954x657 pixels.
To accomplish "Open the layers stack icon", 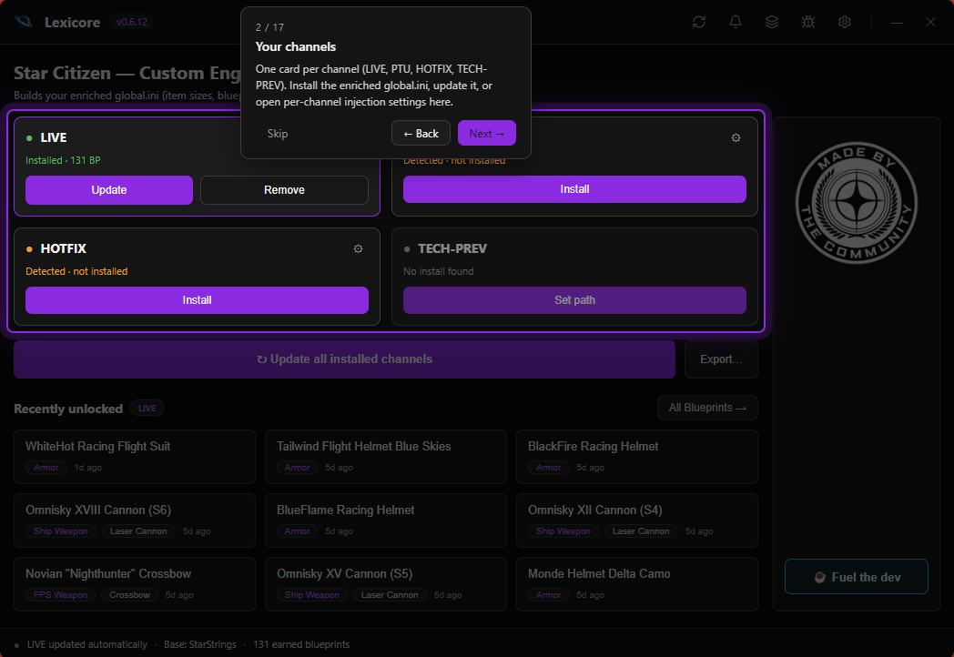I will coord(772,22).
